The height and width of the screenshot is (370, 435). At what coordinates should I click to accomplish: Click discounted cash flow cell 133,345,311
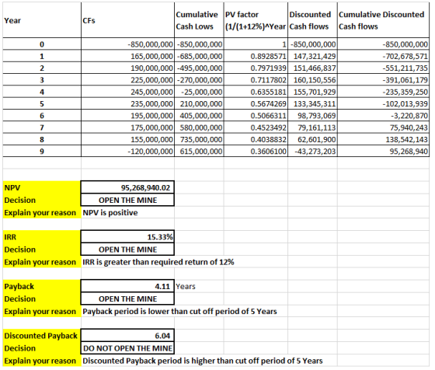click(312, 104)
